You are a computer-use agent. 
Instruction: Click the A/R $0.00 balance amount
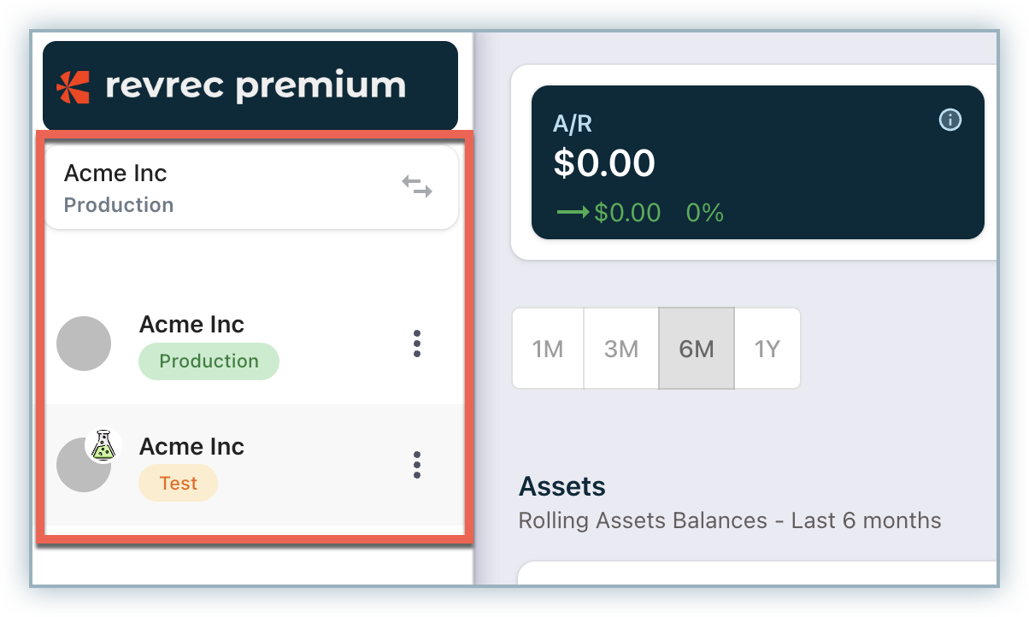604,163
